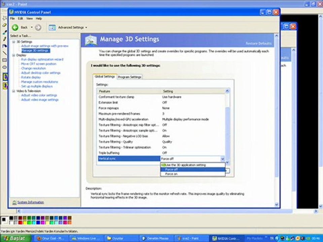Collapse the 3D Settings tree node

[13, 42]
